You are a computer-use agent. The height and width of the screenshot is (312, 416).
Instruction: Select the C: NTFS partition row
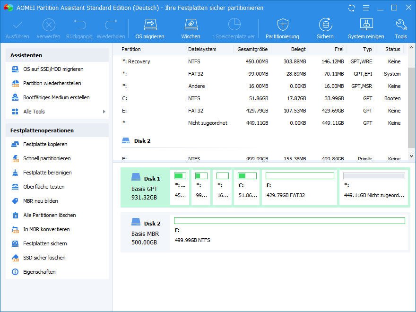click(261, 98)
